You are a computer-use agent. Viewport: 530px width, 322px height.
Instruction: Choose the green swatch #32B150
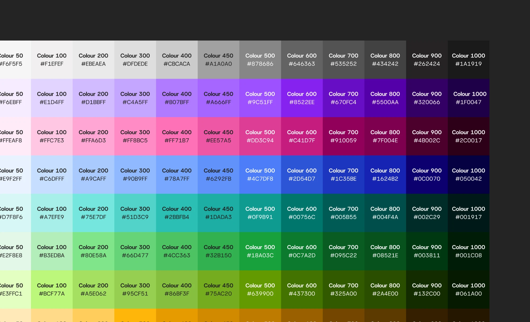click(x=218, y=251)
